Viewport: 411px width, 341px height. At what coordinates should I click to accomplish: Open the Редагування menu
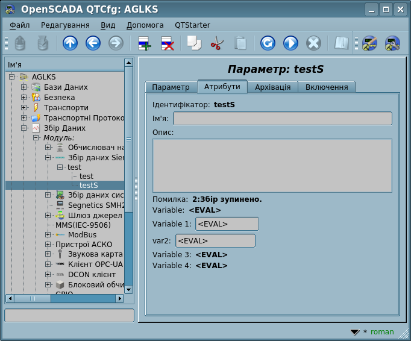[x=65, y=25]
